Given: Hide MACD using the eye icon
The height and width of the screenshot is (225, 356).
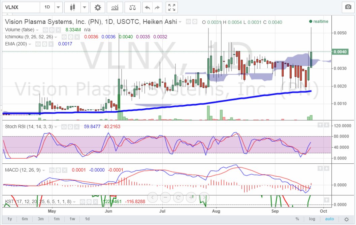Looking at the screenshot, I should [x=52, y=170].
